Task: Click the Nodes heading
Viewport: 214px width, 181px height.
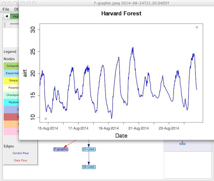Action: (x=9, y=59)
